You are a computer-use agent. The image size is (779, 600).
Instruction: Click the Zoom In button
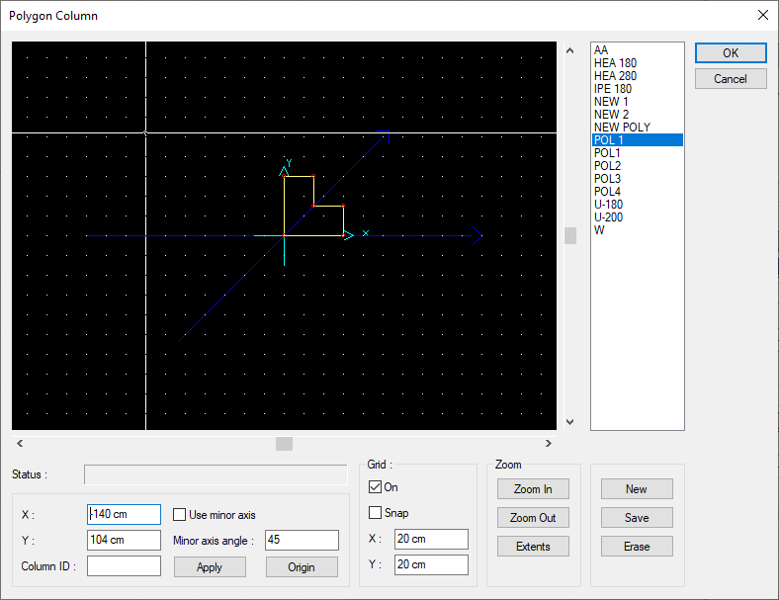click(533, 489)
